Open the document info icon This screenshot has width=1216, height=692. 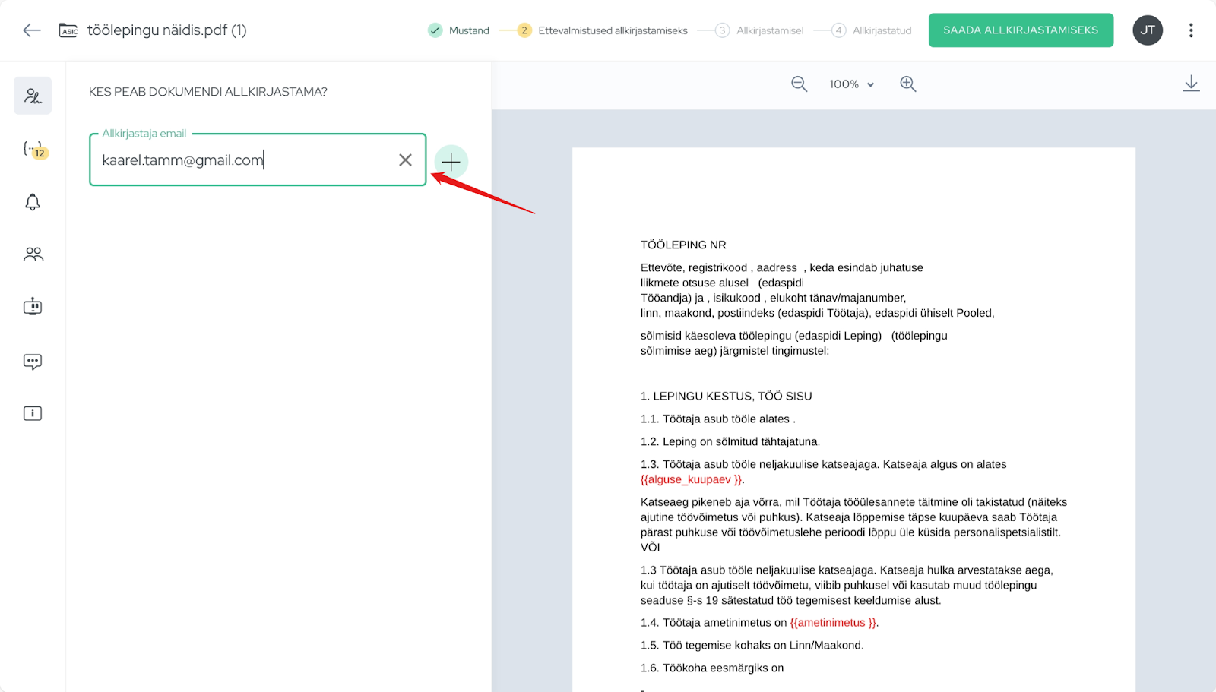tap(33, 413)
